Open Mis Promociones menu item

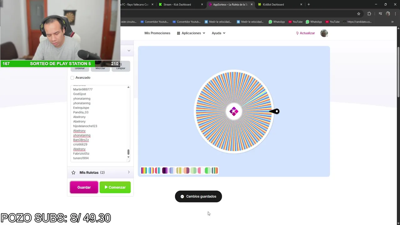point(157,33)
